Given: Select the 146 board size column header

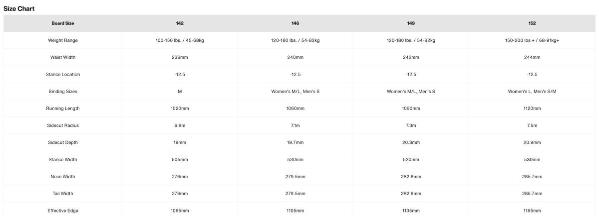Looking at the screenshot, I should pos(295,23).
